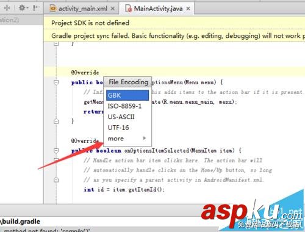Click the File Encoding popup title

(x=128, y=82)
